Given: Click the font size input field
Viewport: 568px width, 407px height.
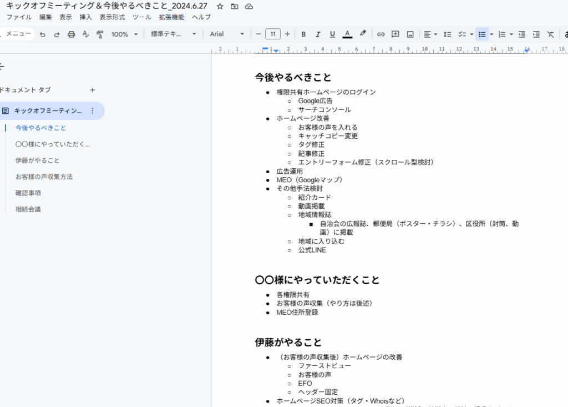Looking at the screenshot, I should (272, 34).
